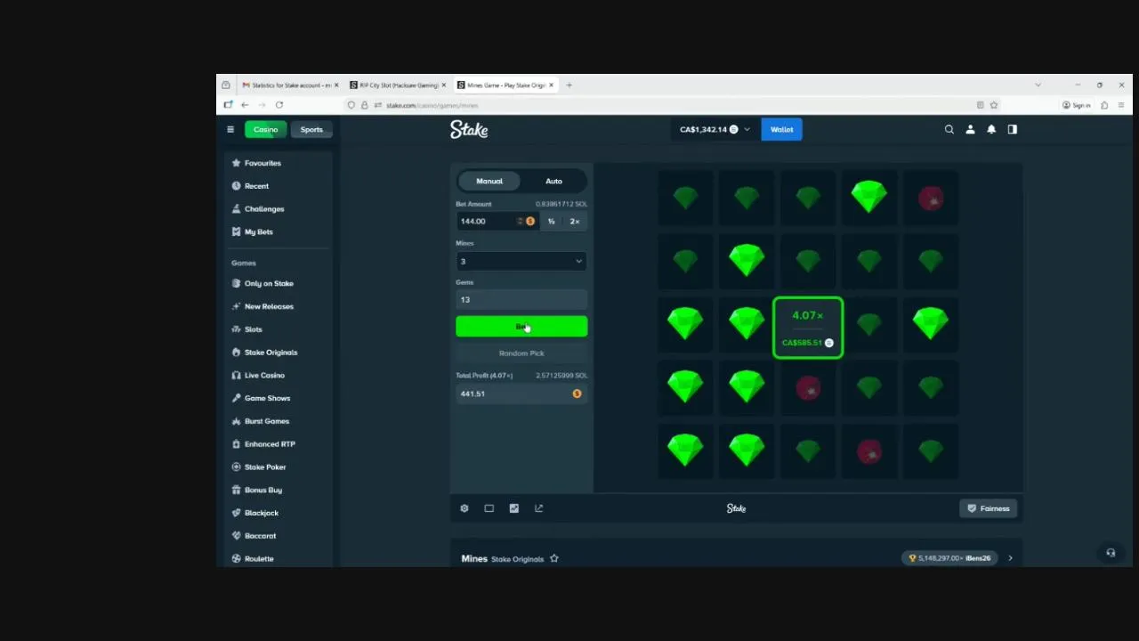This screenshot has width=1139, height=641.
Task: Click the Random Pick button
Action: point(521,353)
